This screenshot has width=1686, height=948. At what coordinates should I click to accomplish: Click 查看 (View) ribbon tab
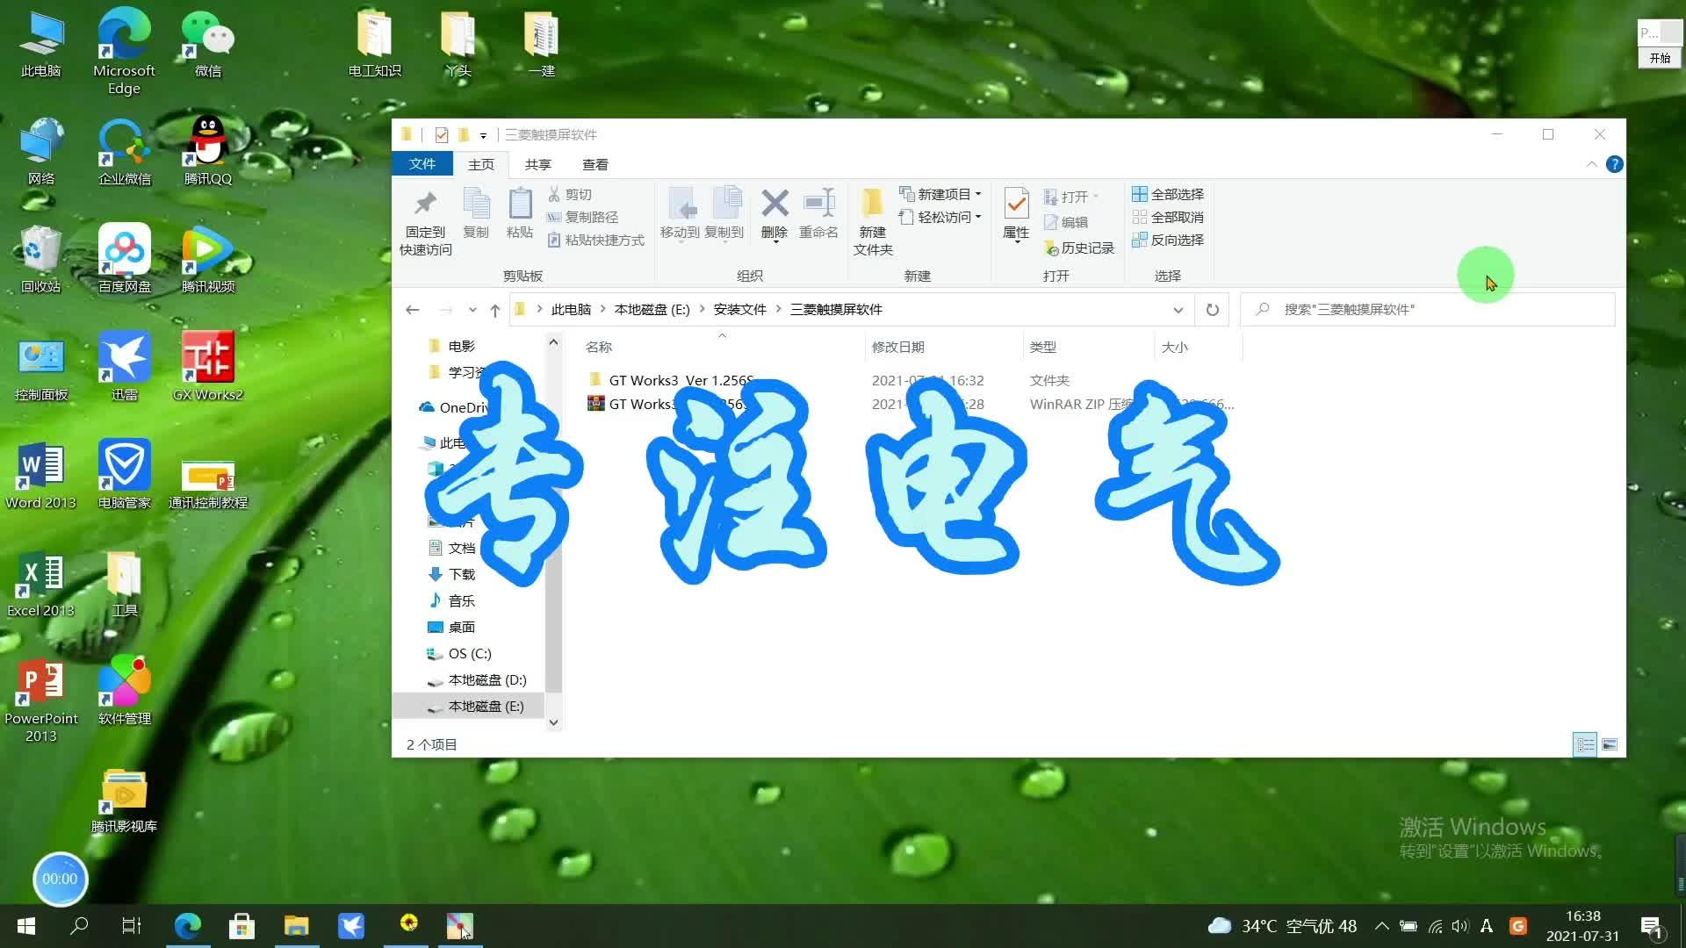coord(594,163)
